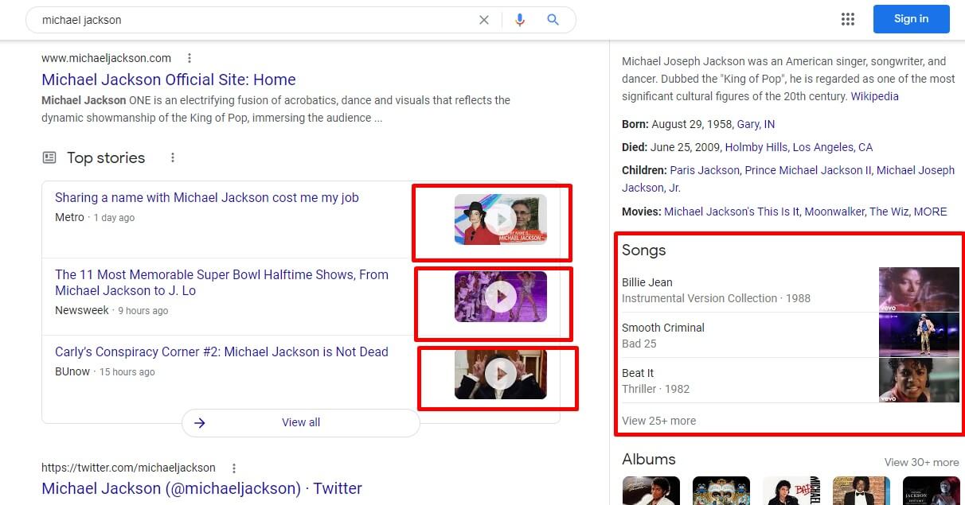Open the Google apps grid icon

pos(848,19)
